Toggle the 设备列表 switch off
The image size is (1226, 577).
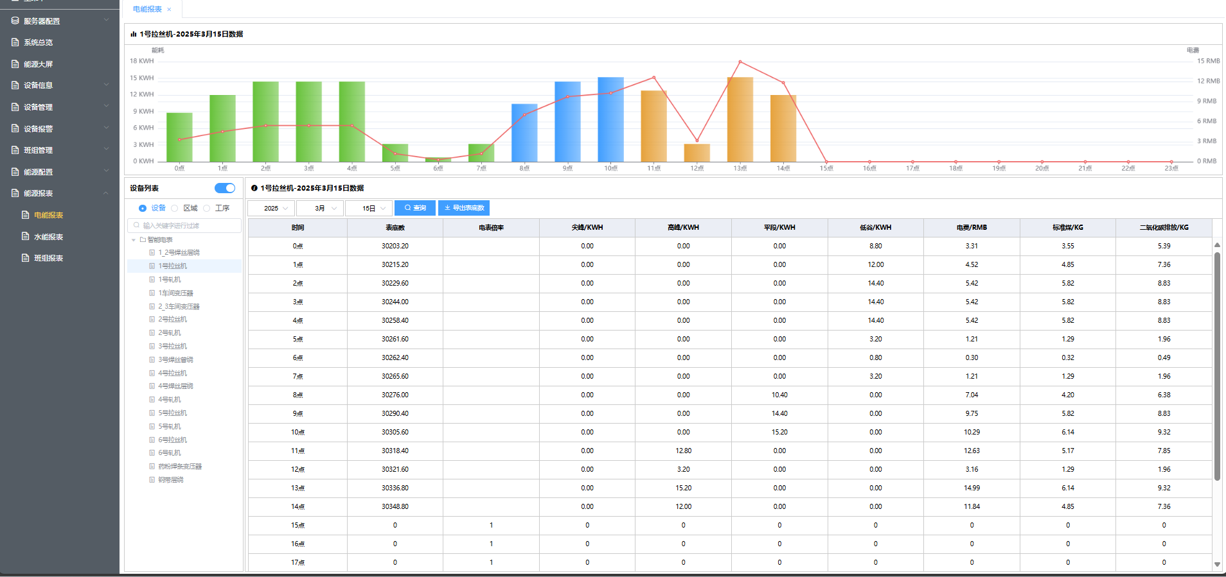(225, 188)
